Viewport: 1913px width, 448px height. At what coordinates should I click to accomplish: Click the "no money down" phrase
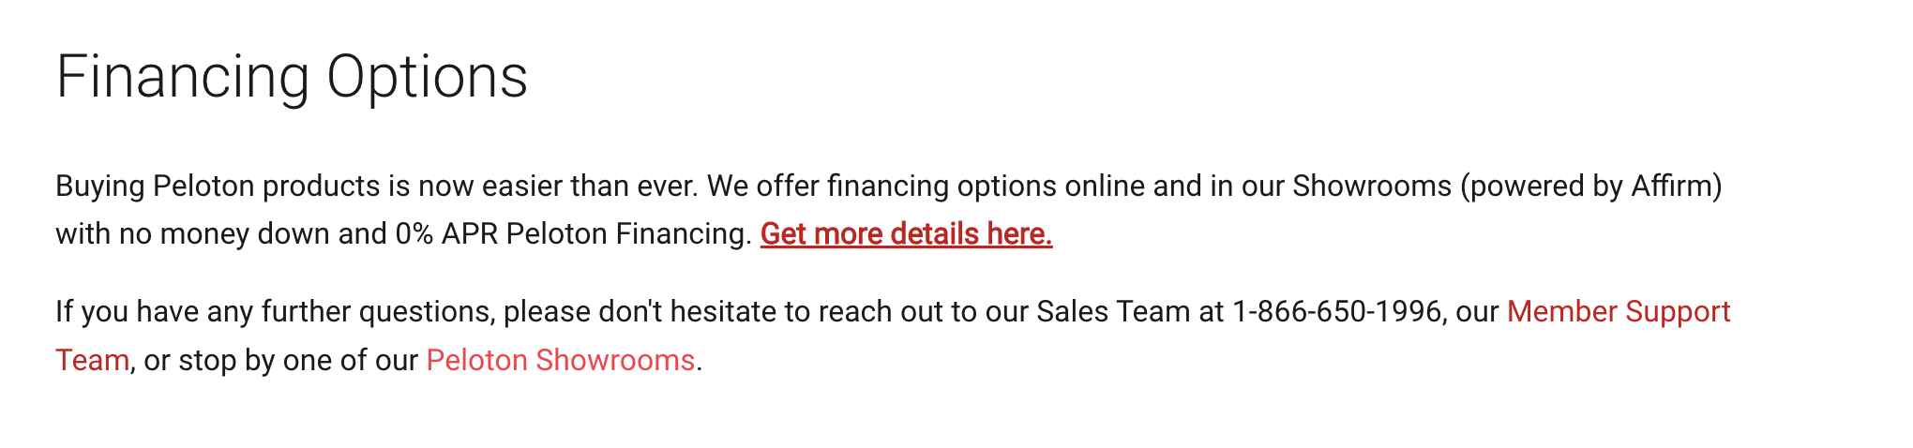click(224, 233)
